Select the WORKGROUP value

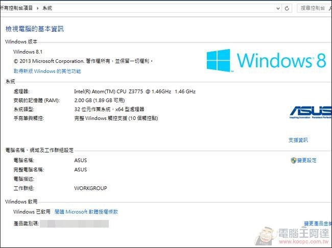click(90, 188)
